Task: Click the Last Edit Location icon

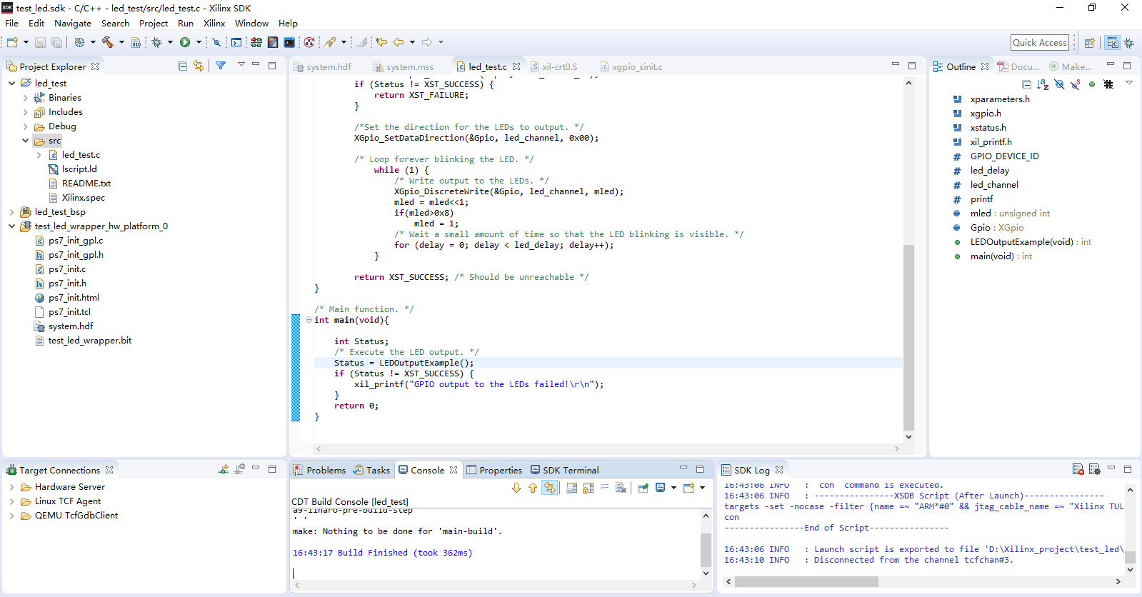Action: pyautogui.click(x=381, y=42)
